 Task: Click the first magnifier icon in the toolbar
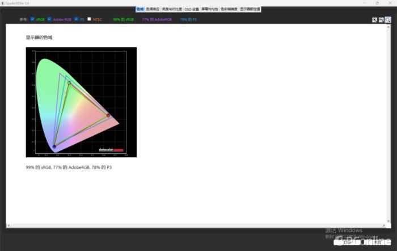pyautogui.click(x=375, y=20)
